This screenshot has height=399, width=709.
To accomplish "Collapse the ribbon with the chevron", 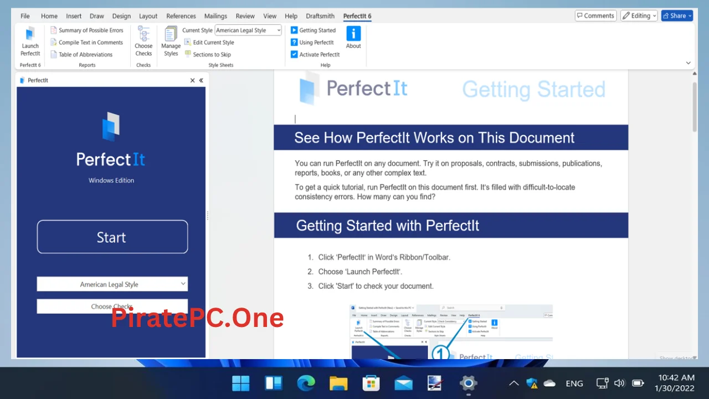I will 689,63.
